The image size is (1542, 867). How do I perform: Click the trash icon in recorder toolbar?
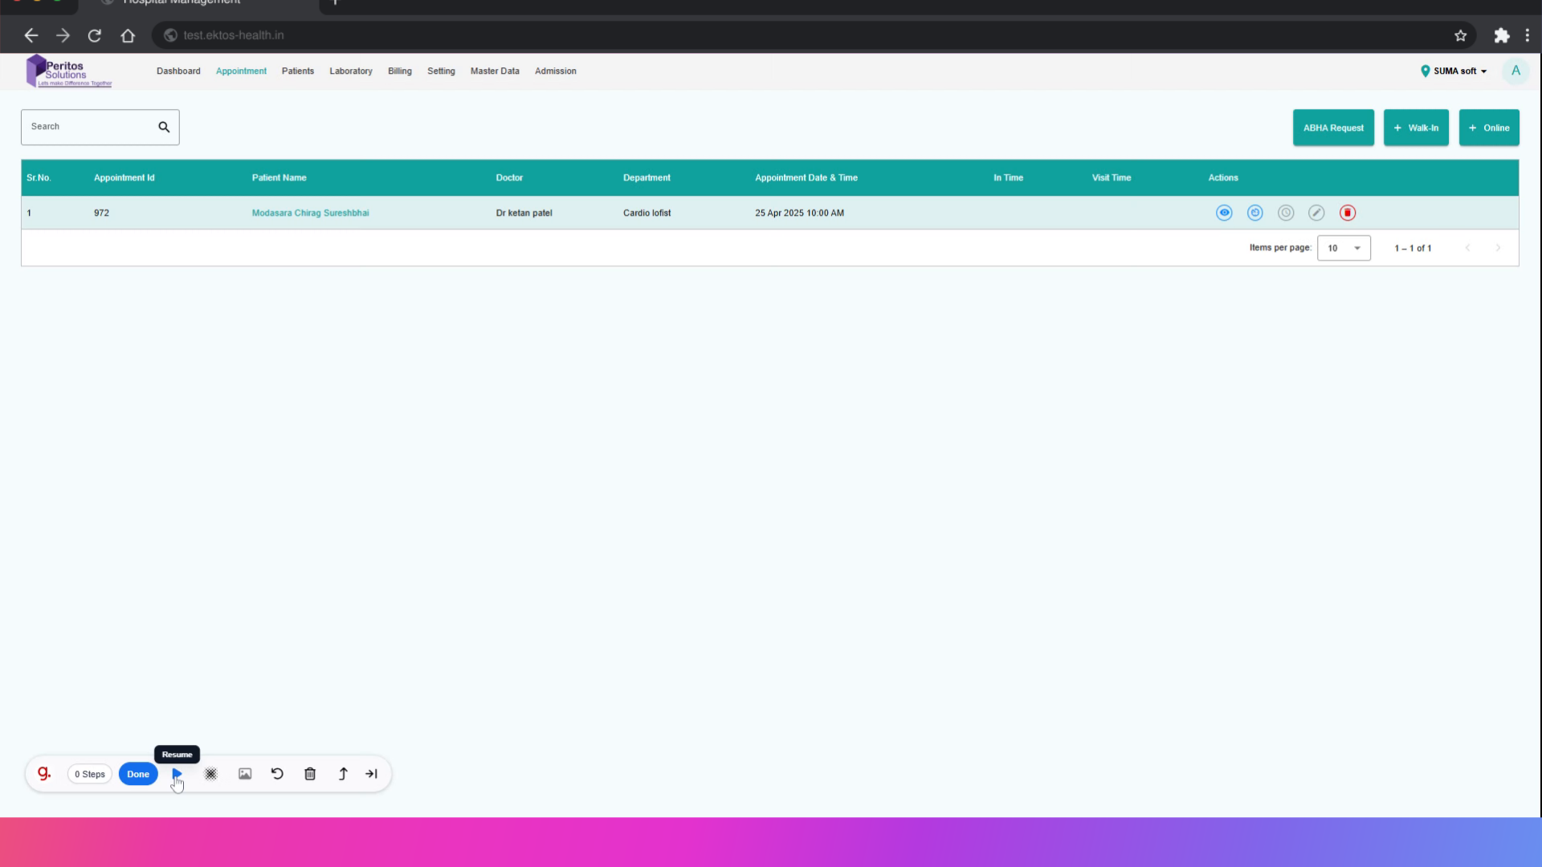310,774
